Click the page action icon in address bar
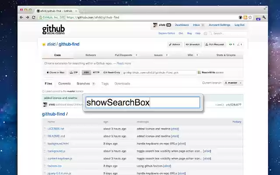The height and width of the screenshot is (175, 280). (x=258, y=18)
